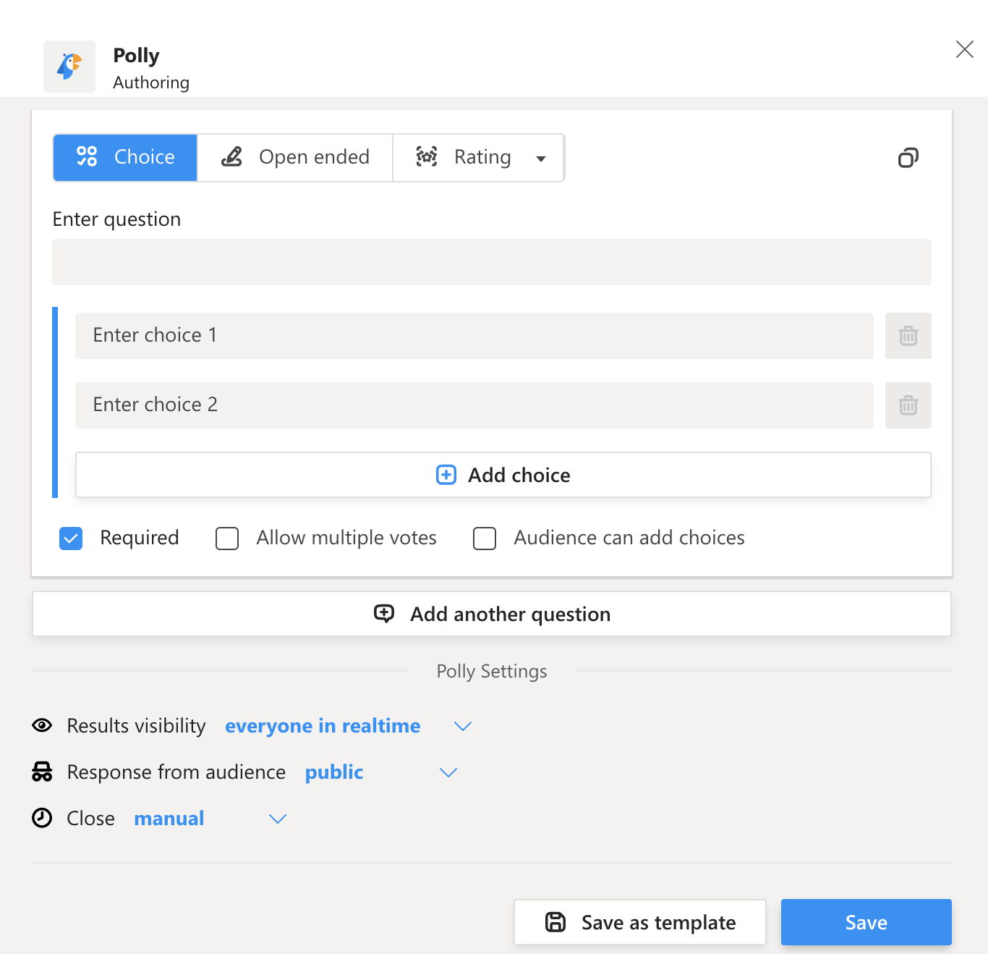Switch to the Open ended question type

294,157
